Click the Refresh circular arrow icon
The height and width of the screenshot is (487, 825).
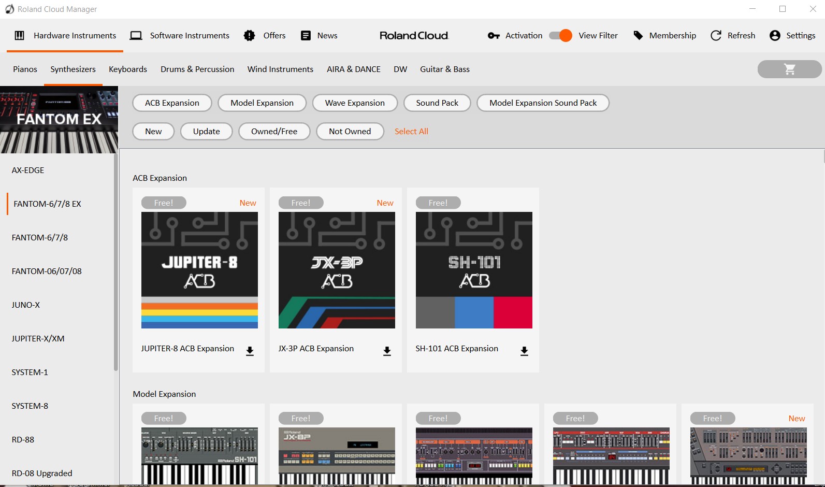point(716,35)
